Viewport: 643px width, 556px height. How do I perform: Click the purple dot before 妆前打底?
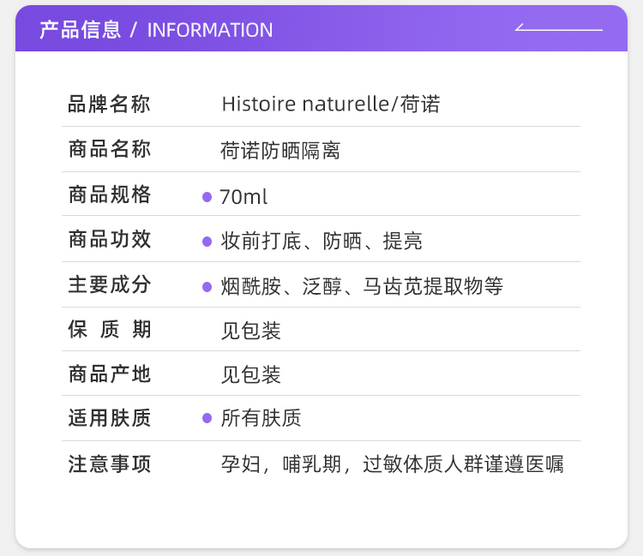coord(207,242)
